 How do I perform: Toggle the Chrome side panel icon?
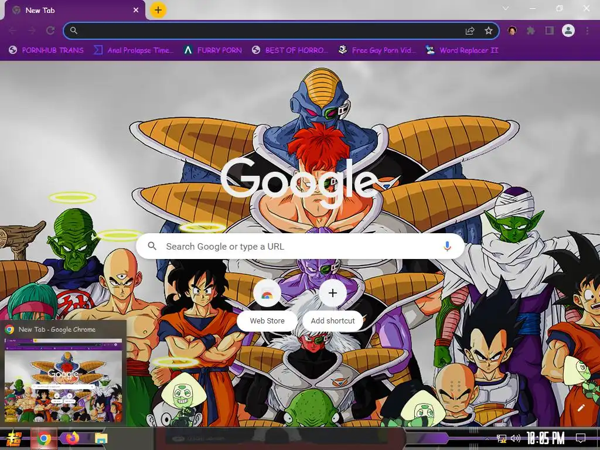[x=550, y=30]
